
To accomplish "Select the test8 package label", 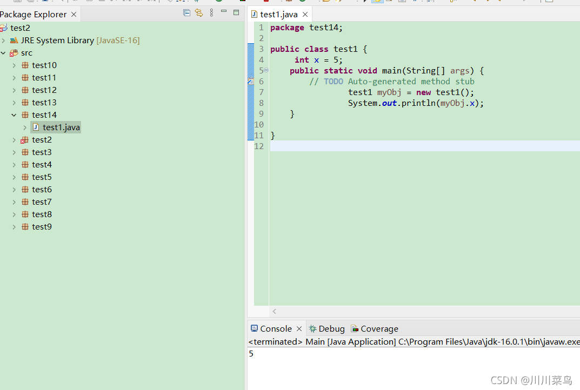I will (x=42, y=214).
